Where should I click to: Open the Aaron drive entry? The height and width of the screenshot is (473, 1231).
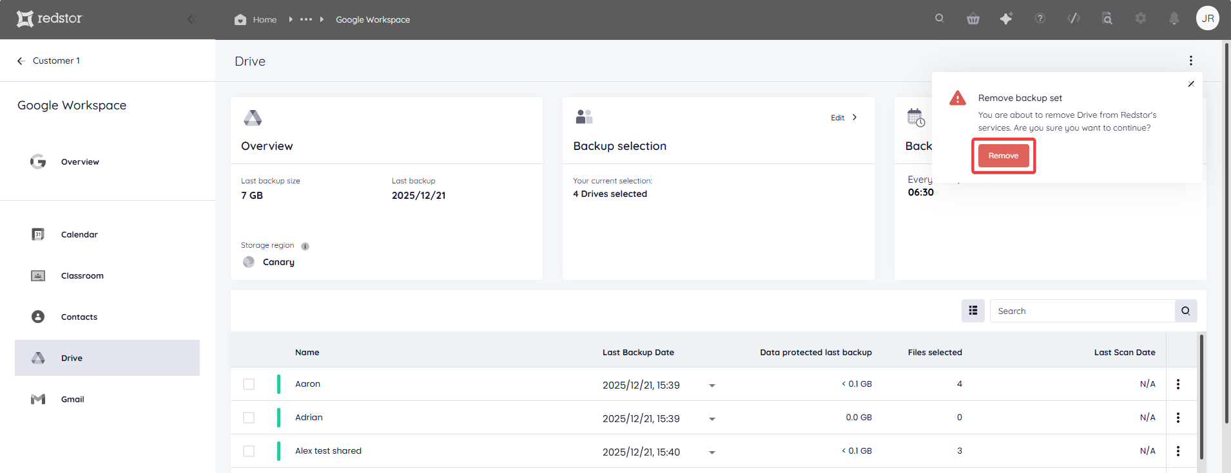pyautogui.click(x=307, y=384)
